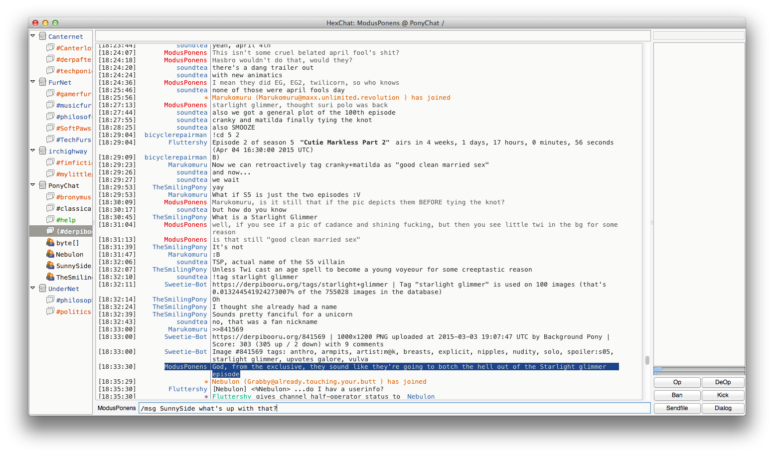
Task: Collapse the FurNet network tree
Action: click(x=33, y=82)
